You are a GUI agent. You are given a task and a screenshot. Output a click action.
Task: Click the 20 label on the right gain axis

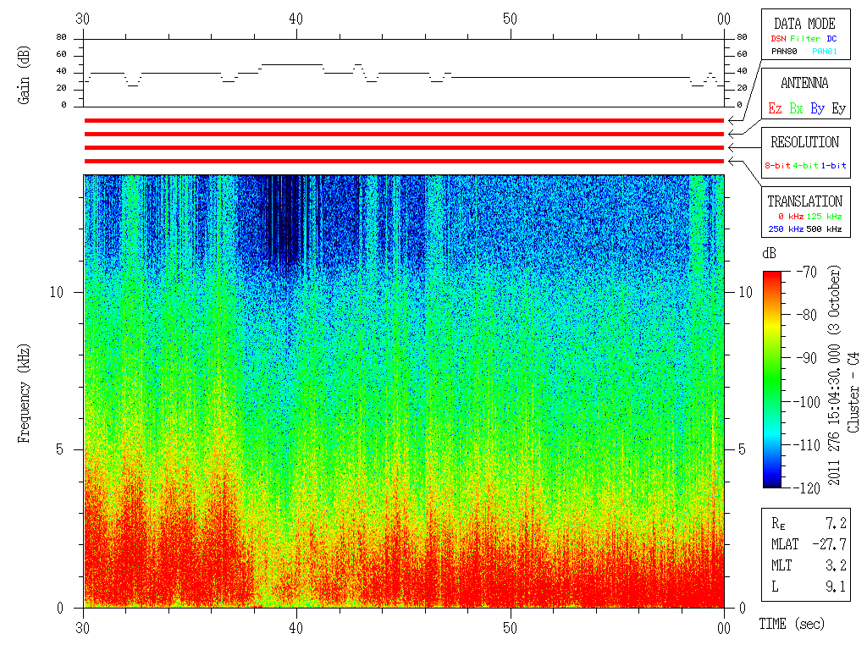click(x=742, y=88)
